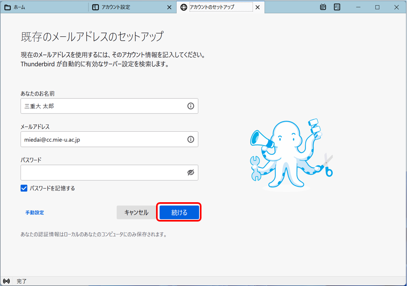
Task: Close the アカウントのセットアップ tab
Action: (257, 7)
